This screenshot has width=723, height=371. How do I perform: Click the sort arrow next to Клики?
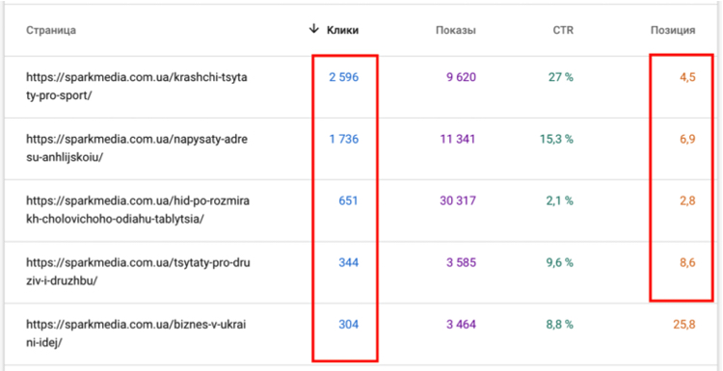coord(314,30)
